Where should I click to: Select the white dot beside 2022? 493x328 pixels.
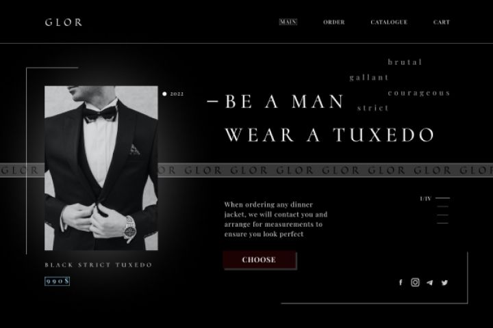[x=164, y=94]
